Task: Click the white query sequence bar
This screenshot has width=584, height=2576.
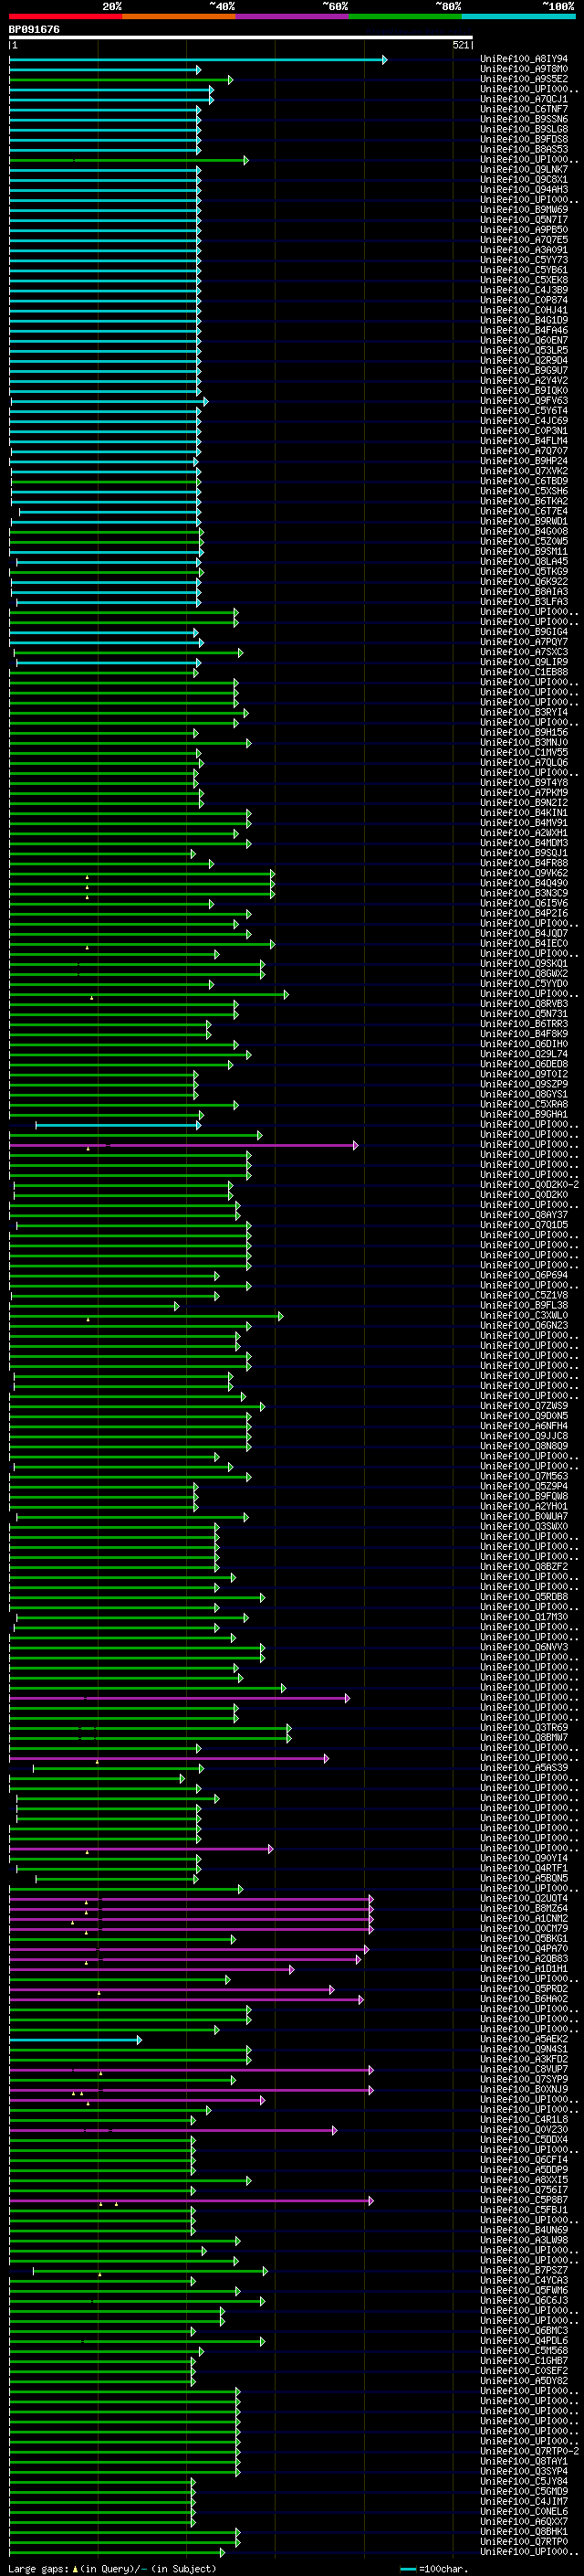Action: [x=241, y=38]
